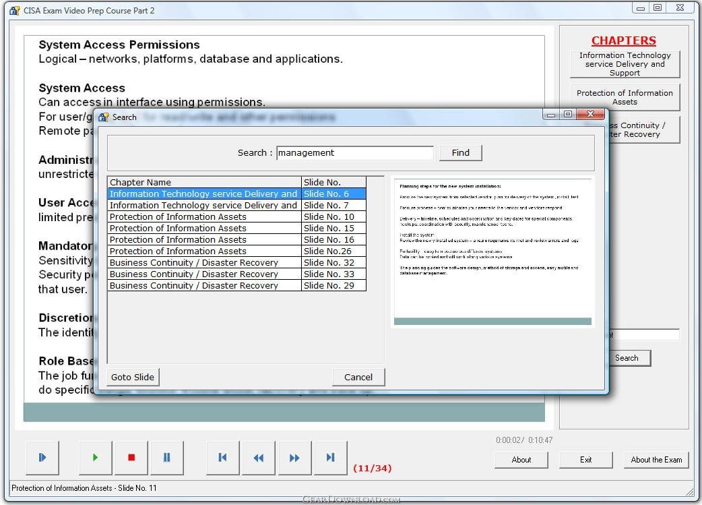Open the About the Exam page
The height and width of the screenshot is (505, 702).
coord(656,460)
